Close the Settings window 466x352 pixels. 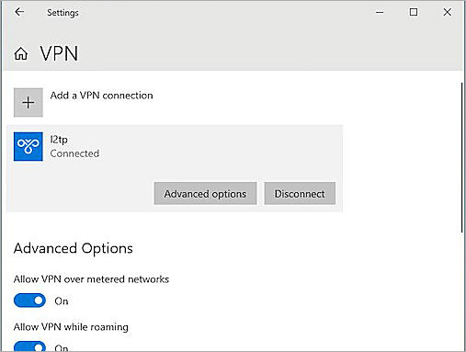[x=448, y=12]
